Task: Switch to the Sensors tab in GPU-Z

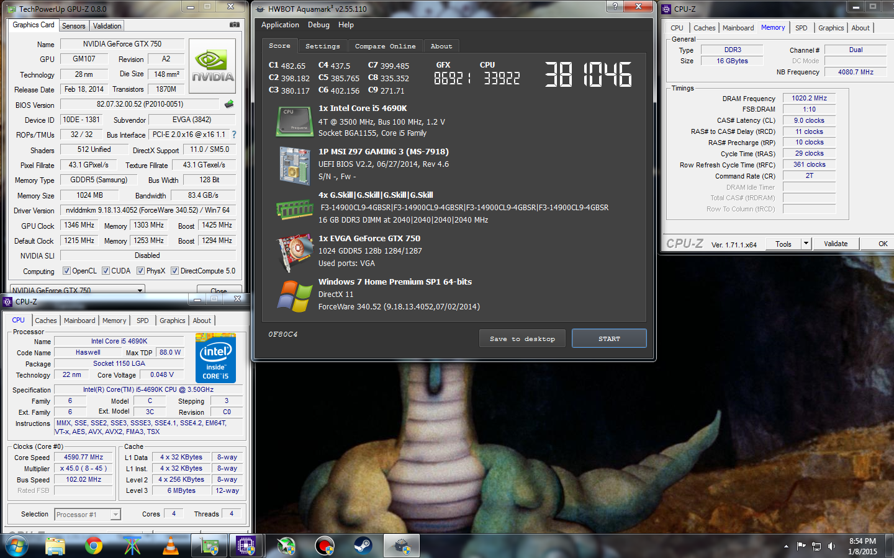Action: 74,26
